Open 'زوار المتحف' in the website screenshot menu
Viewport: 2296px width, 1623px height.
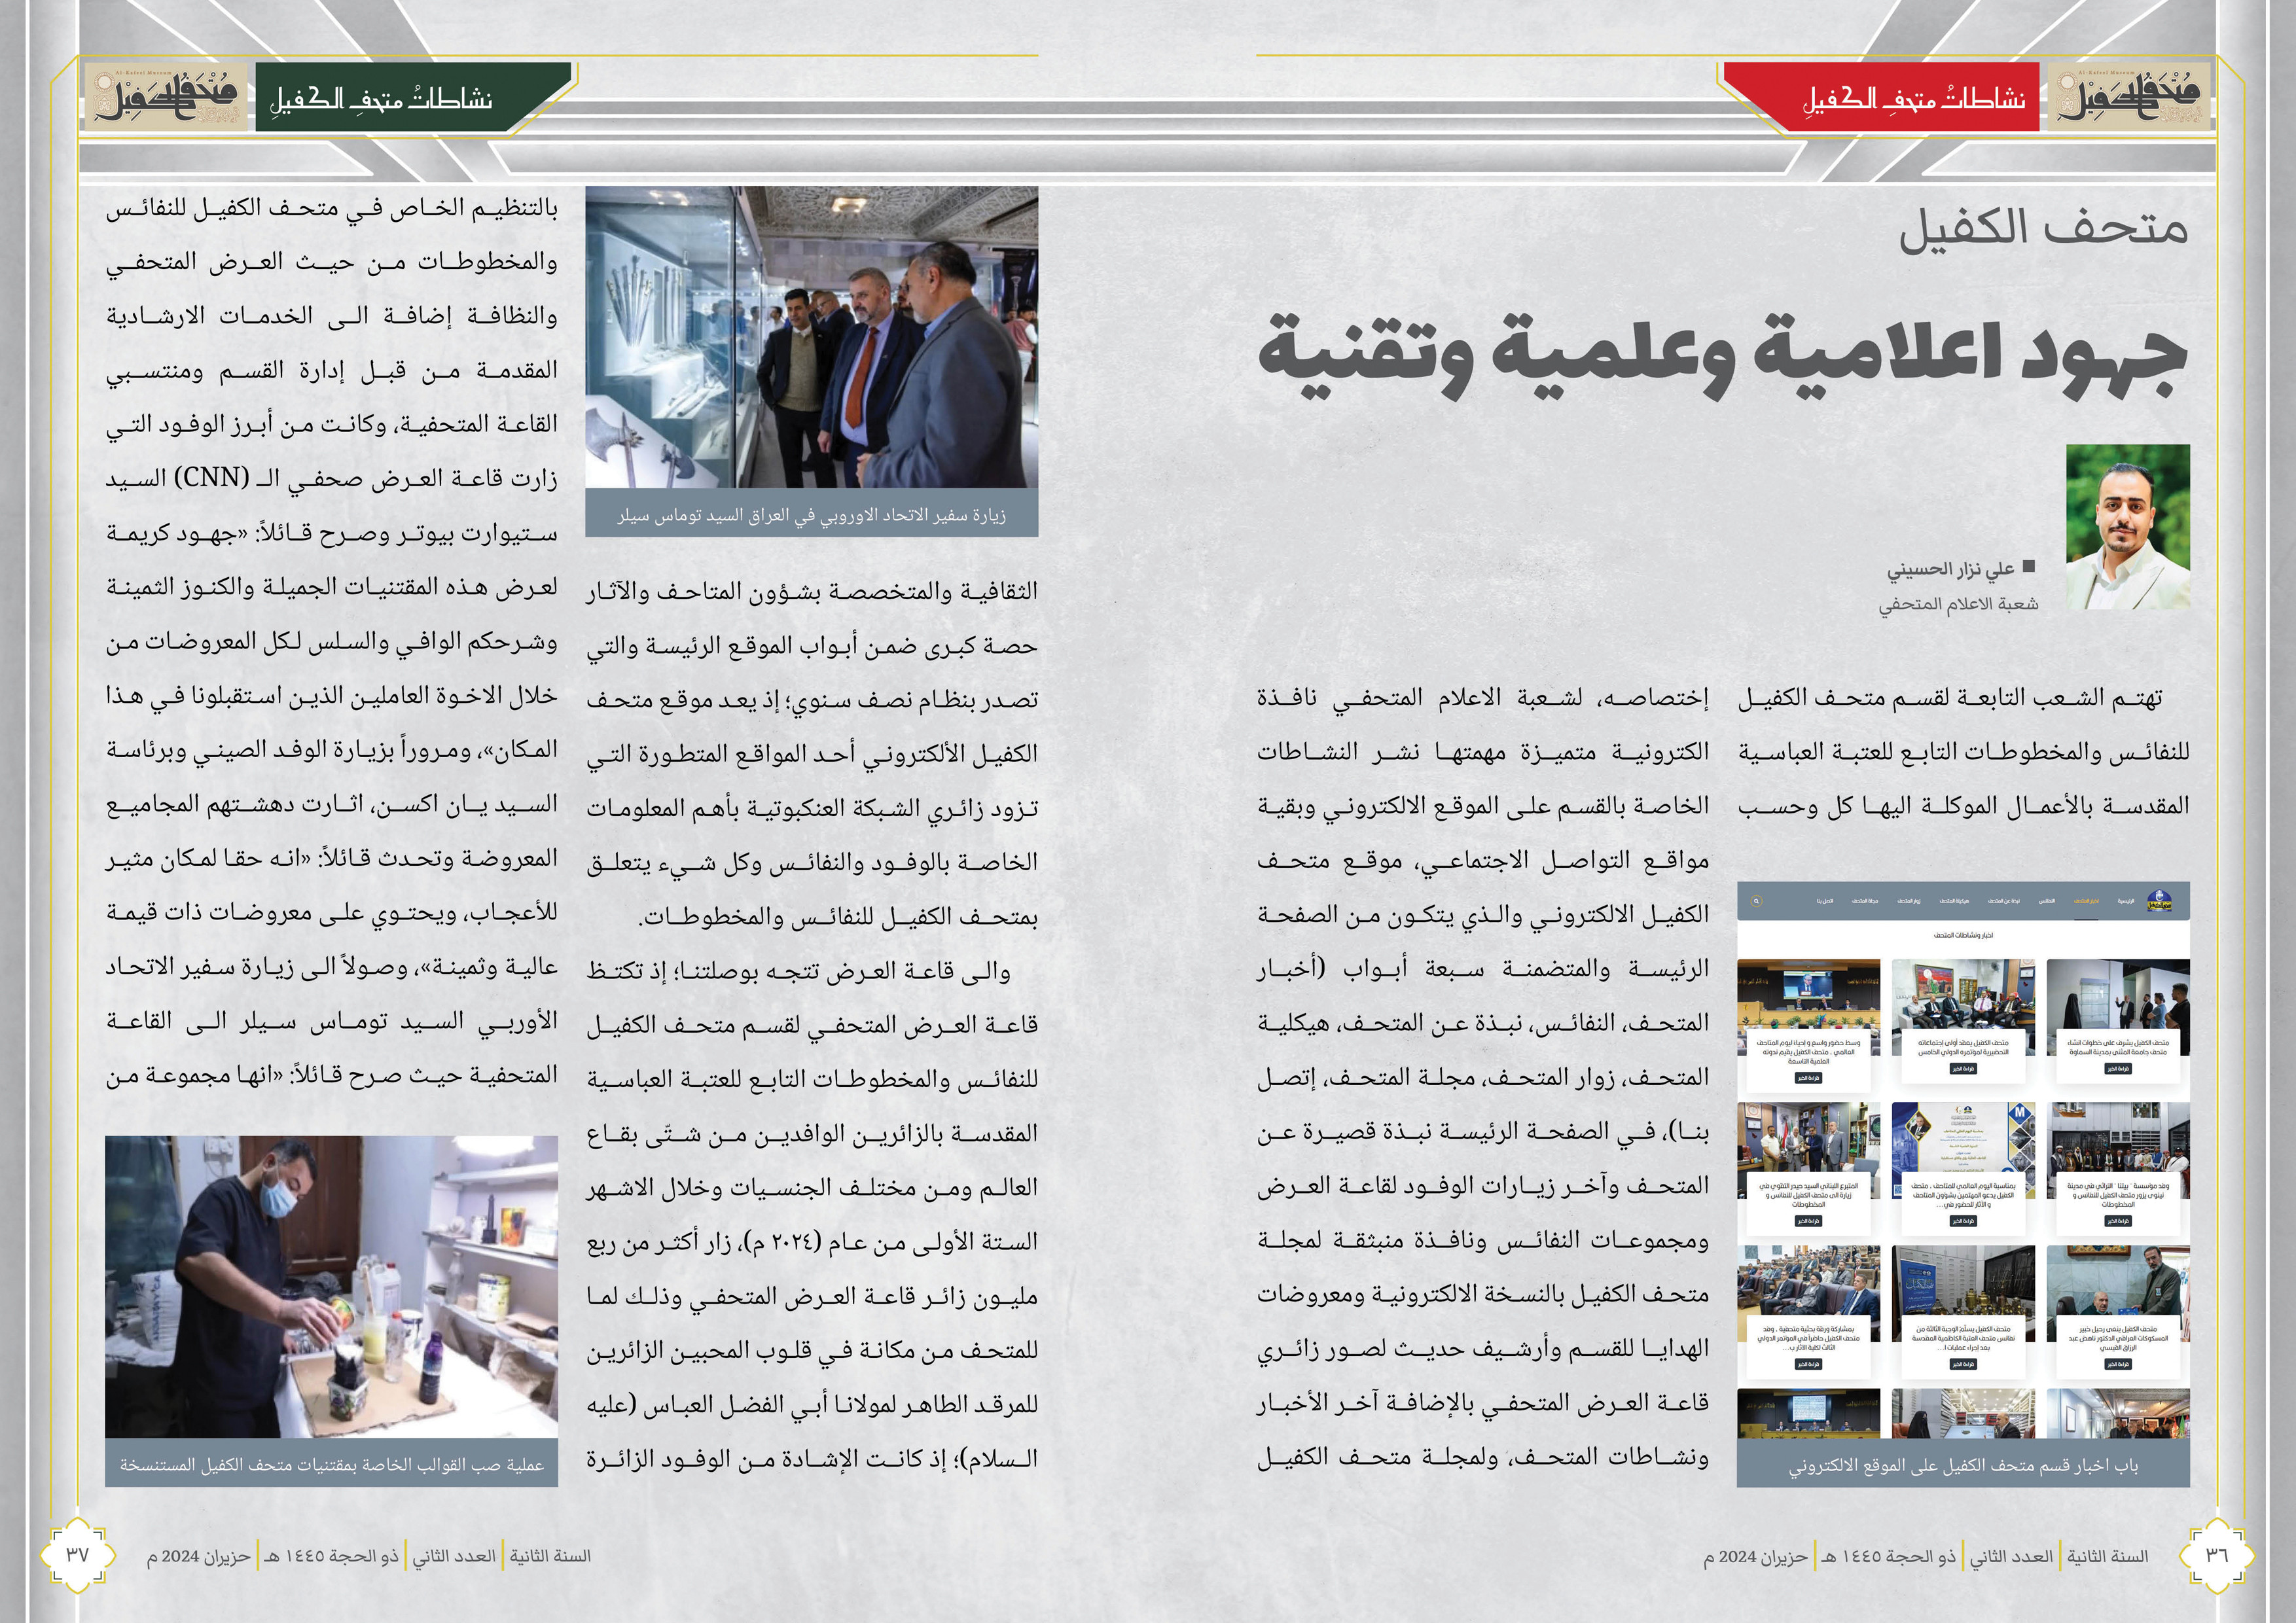(x=1909, y=901)
